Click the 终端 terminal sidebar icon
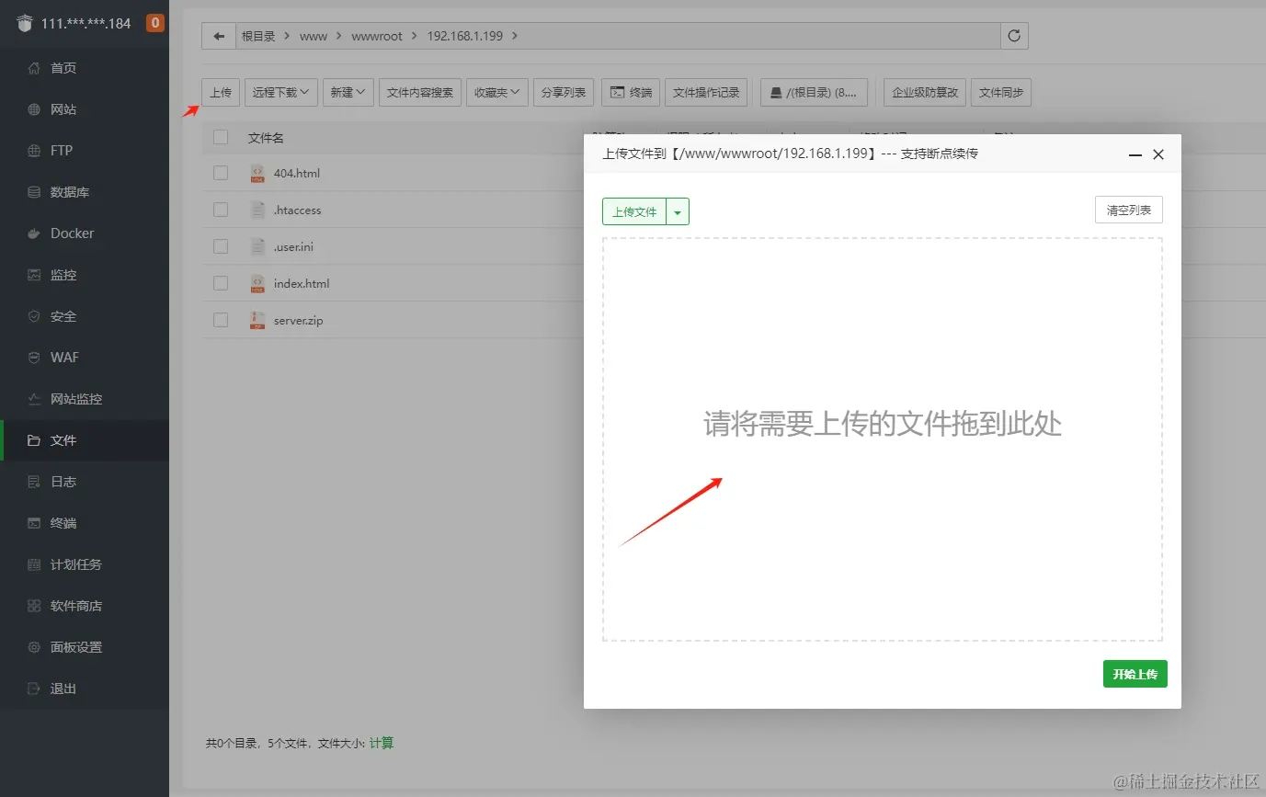 point(34,523)
